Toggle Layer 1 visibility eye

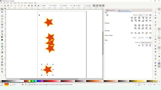[x=23, y=84]
